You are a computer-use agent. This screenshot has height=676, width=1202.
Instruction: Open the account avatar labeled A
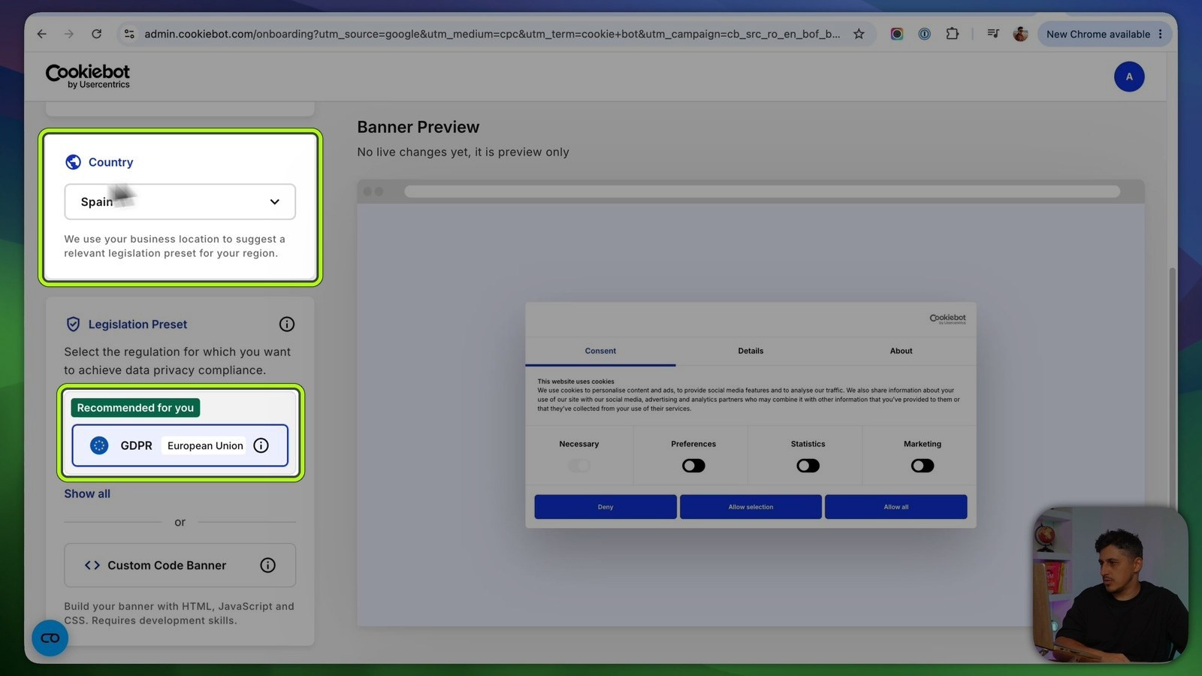pos(1129,77)
